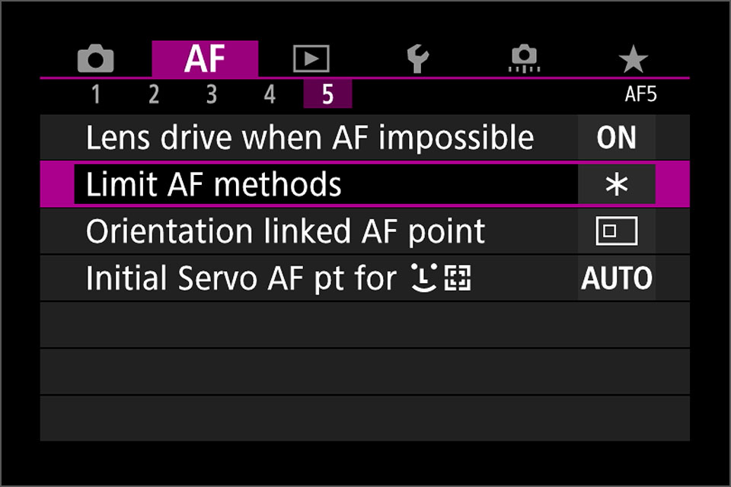Viewport: 731px width, 487px height.
Task: Change the AUTO value for Initial Servo AF
Action: tap(616, 279)
